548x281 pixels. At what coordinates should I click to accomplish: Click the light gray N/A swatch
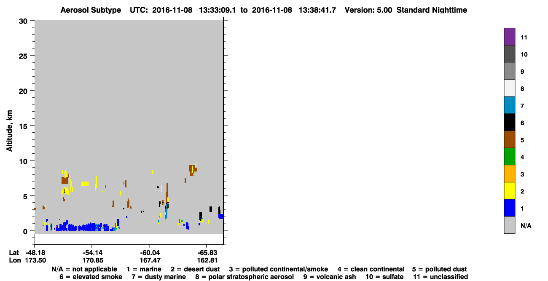[x=509, y=225]
